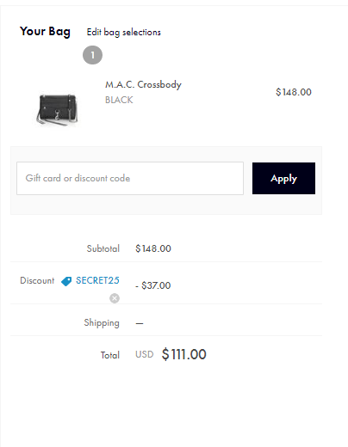Click the Your Bag heading
Screen dimensions: 348x447
point(45,32)
